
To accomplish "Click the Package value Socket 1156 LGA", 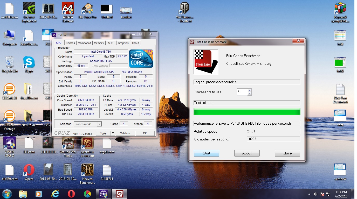I will [101, 61].
